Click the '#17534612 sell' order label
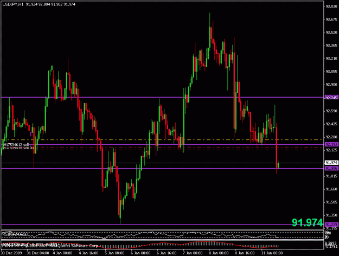This screenshot has height=256, width=339. pyautogui.click(x=16, y=144)
